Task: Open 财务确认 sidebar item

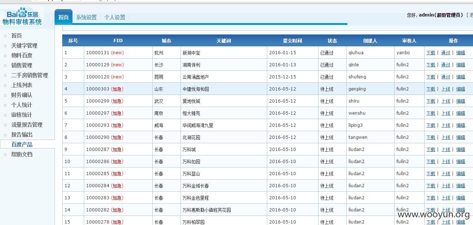Action: click(x=22, y=95)
